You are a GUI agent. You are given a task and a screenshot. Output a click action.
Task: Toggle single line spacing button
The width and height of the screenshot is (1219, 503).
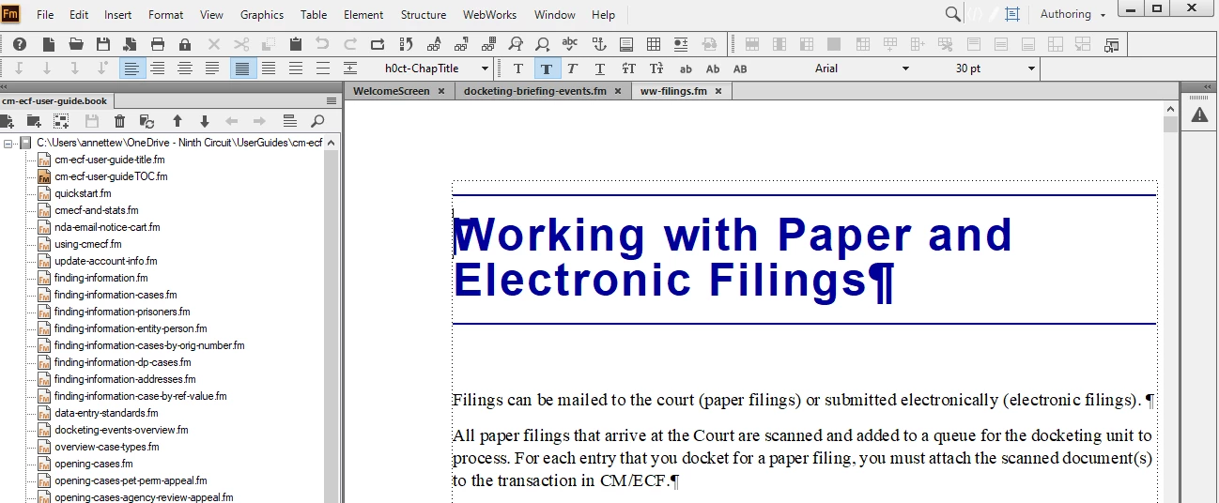242,69
